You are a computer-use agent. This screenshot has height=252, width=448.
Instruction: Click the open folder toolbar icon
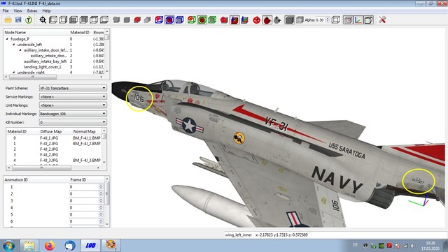pyautogui.click(x=8, y=20)
